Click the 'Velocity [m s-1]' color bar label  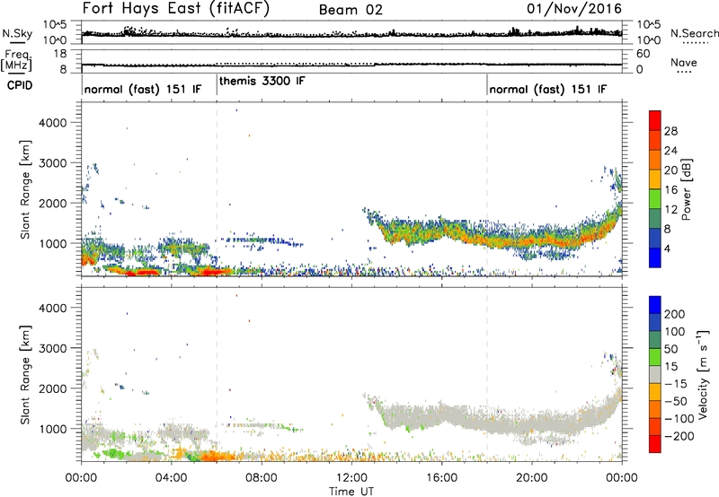pos(702,374)
